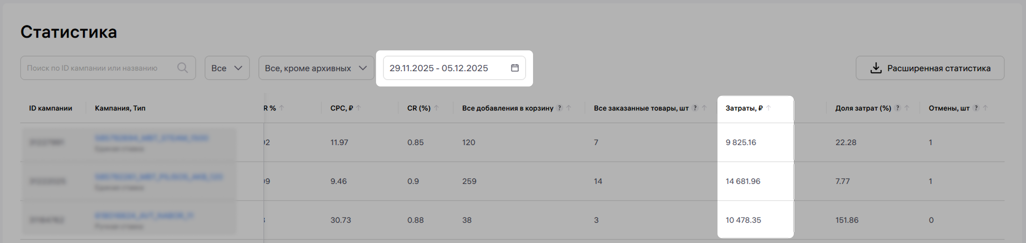Open the Все filter dropdown
This screenshot has width=1026, height=243.
point(227,68)
